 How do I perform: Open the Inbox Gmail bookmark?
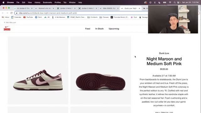[x=6, y=17]
